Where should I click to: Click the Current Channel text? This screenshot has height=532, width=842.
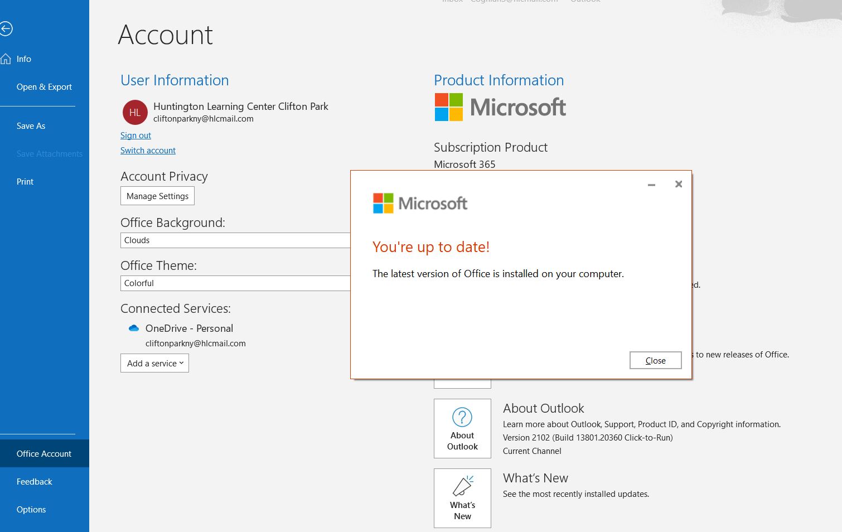(x=532, y=451)
